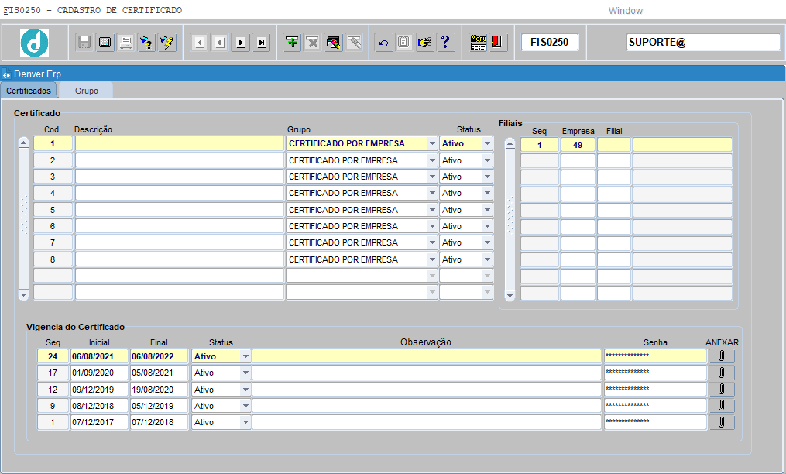Click the Enter Query flashlight-question icon
The width and height of the screenshot is (786, 474).
click(146, 43)
